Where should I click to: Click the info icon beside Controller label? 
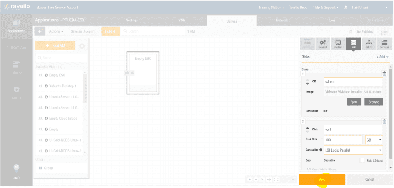(321, 150)
